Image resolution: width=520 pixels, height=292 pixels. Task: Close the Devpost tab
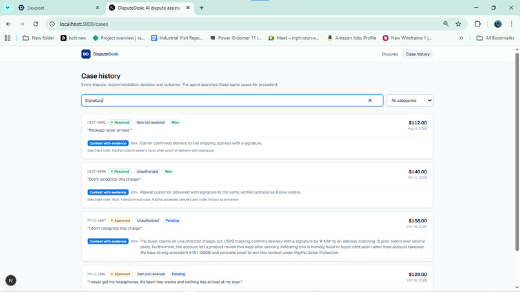(97, 8)
